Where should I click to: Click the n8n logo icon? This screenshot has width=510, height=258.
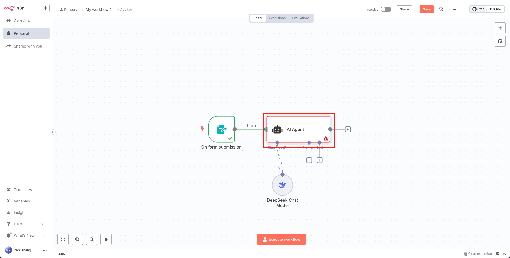tap(9, 8)
